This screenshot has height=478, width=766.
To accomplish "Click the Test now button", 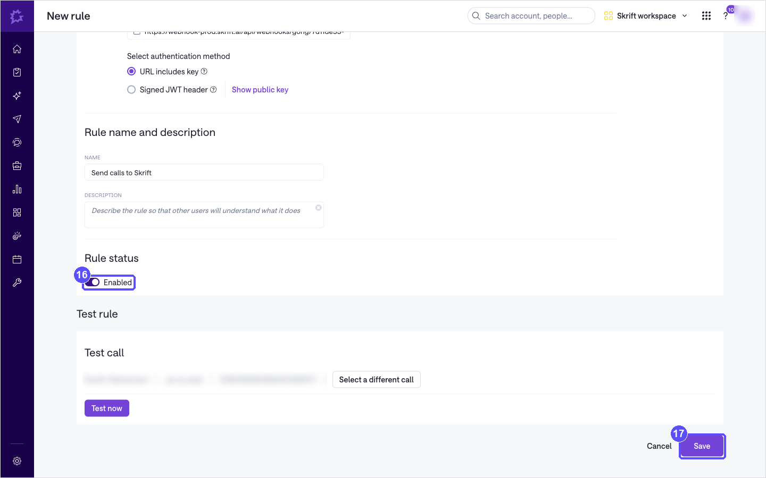I will coord(107,408).
